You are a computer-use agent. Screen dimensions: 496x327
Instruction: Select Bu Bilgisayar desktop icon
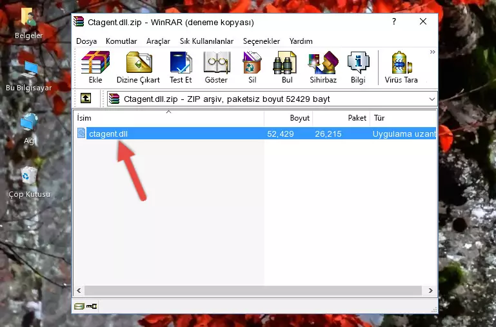pos(28,76)
